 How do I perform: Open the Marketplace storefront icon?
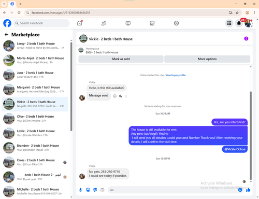click(x=152, y=23)
